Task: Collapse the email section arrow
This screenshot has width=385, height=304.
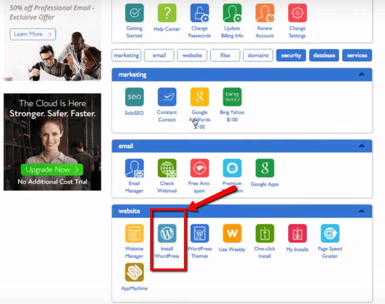Action: tap(362, 146)
